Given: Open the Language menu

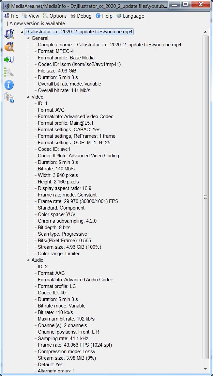Looking at the screenshot, I should [130, 16].
